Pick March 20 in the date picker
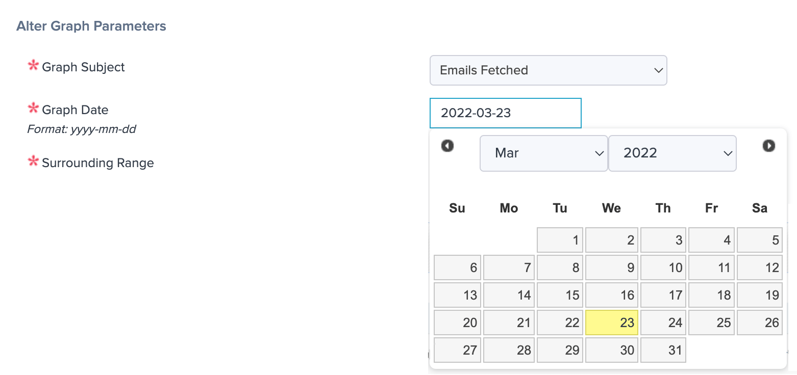Screen dimensions: 797x375 [x=457, y=323]
